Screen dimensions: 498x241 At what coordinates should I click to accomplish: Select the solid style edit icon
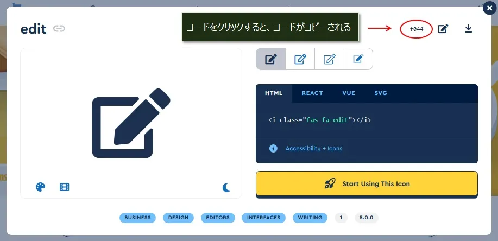271,59
